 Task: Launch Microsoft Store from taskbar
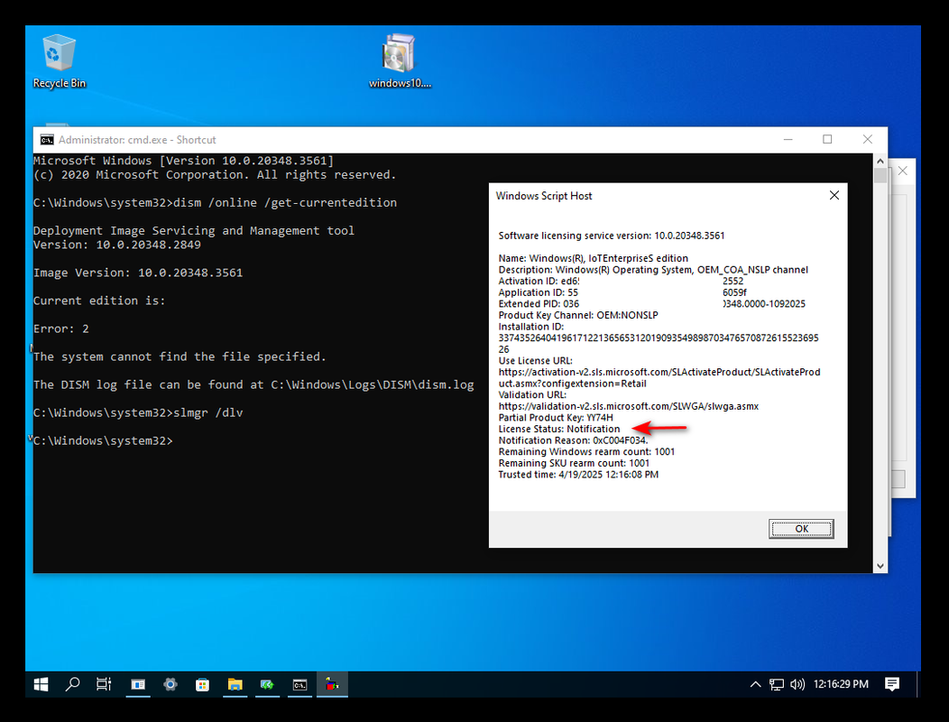(202, 684)
